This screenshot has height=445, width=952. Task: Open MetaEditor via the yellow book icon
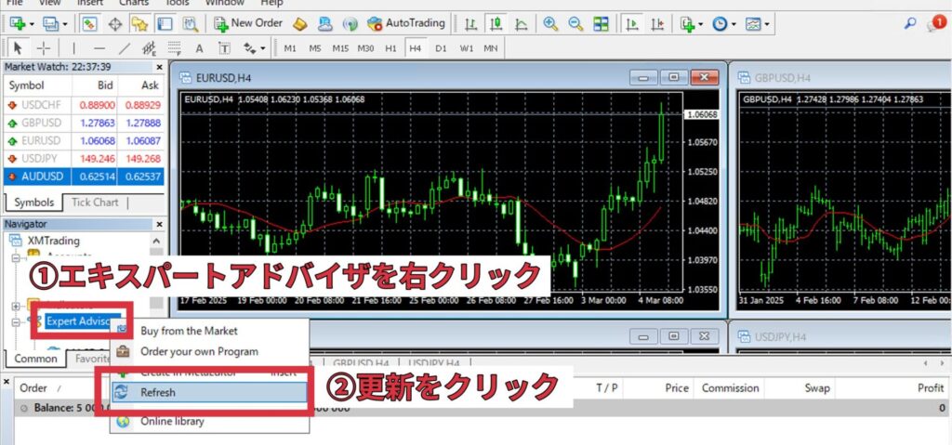click(300, 23)
